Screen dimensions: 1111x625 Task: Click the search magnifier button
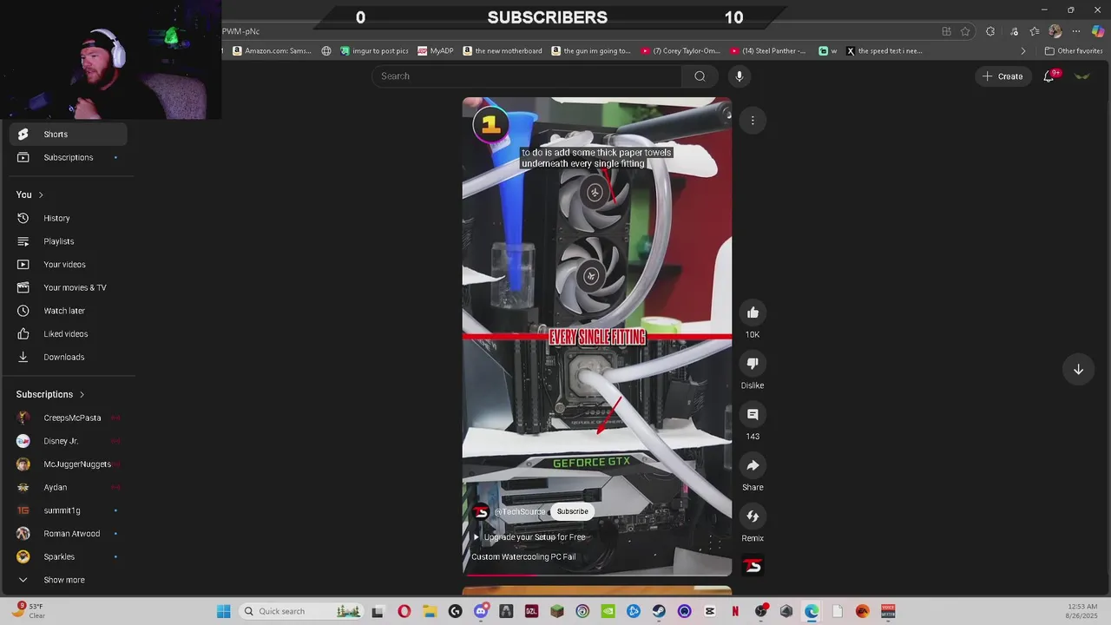point(700,76)
